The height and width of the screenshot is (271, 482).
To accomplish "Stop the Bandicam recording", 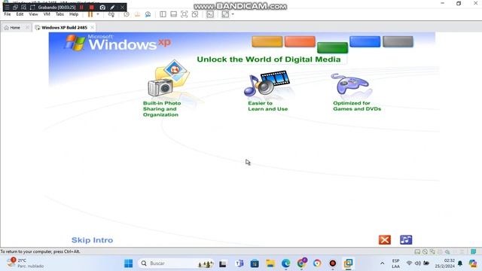I will point(92,7).
